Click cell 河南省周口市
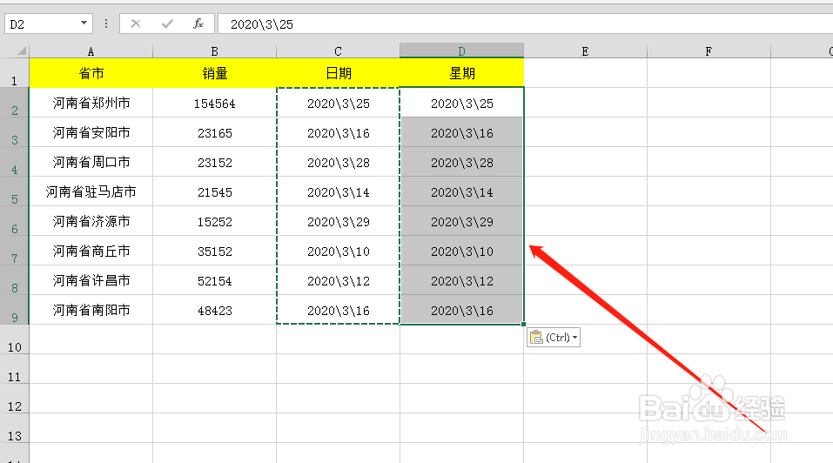Image resolution: width=833 pixels, height=463 pixels. 91,162
